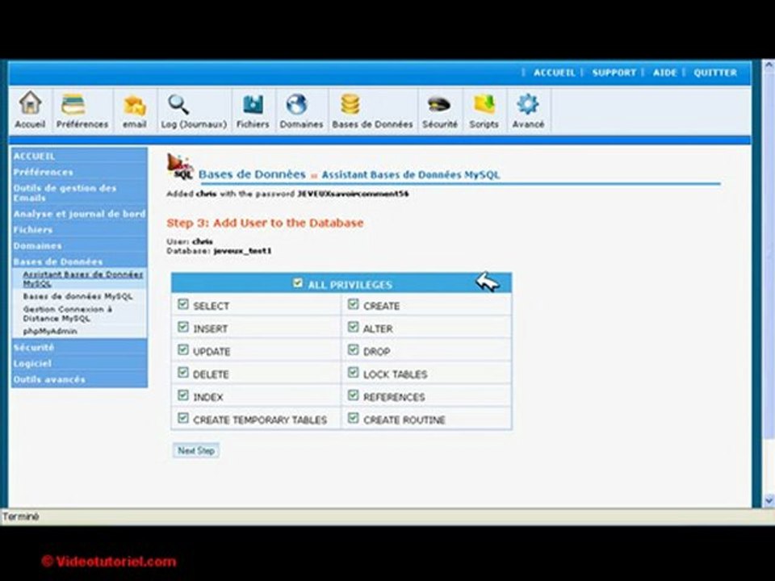This screenshot has width=775, height=581.
Task: Uncheck the CREATE ROUTINE privilege
Action: tap(353, 417)
